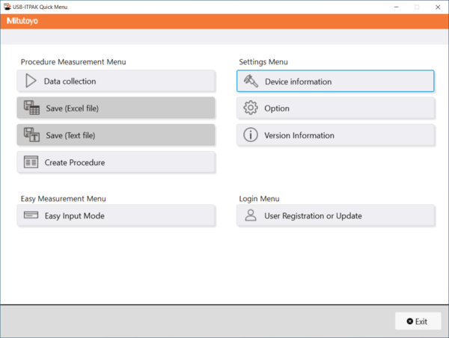Image resolution: width=449 pixels, height=338 pixels.
Task: Click the gear icon next to Option
Action: (251, 108)
